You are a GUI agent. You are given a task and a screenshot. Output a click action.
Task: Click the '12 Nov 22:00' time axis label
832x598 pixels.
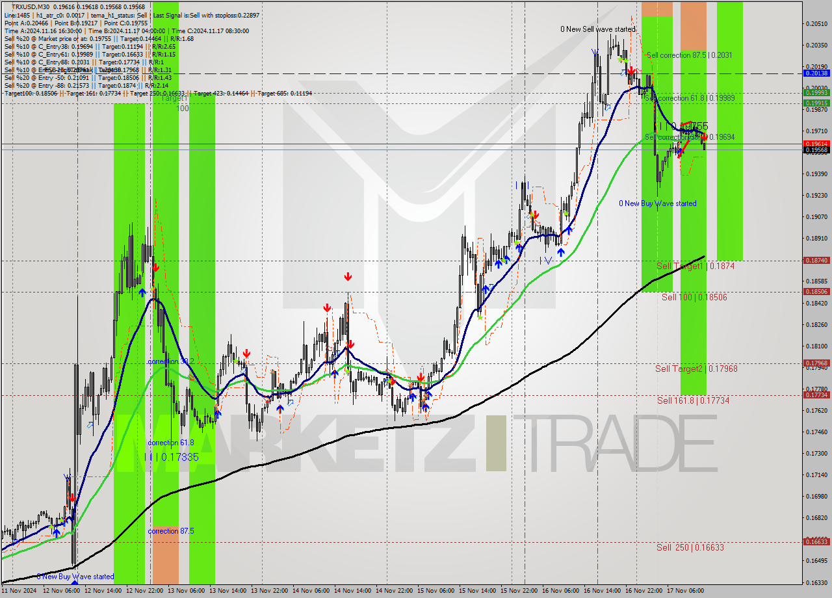coord(145,591)
